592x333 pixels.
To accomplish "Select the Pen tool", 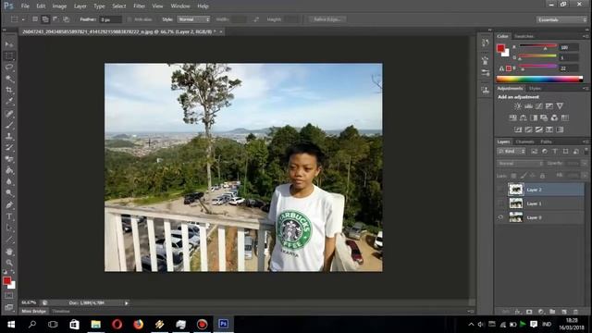I will (x=9, y=205).
